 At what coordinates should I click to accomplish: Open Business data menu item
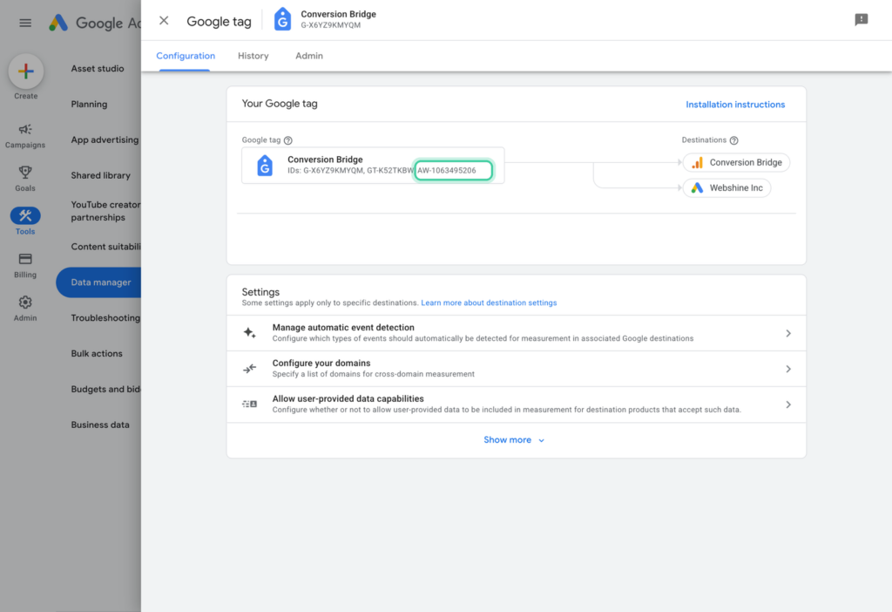pyautogui.click(x=100, y=425)
